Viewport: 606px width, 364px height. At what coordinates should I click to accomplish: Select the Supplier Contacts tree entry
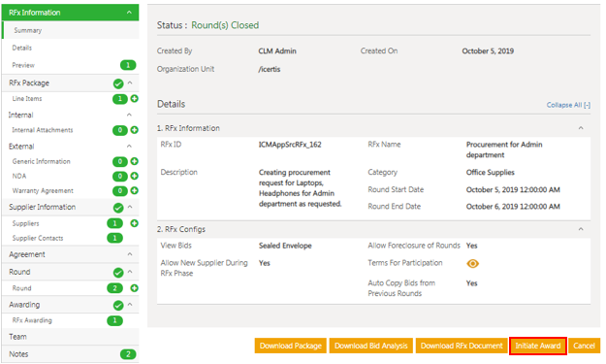coord(38,238)
